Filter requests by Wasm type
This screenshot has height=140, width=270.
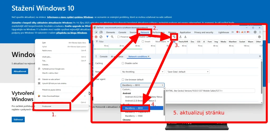[x=250, y=41]
